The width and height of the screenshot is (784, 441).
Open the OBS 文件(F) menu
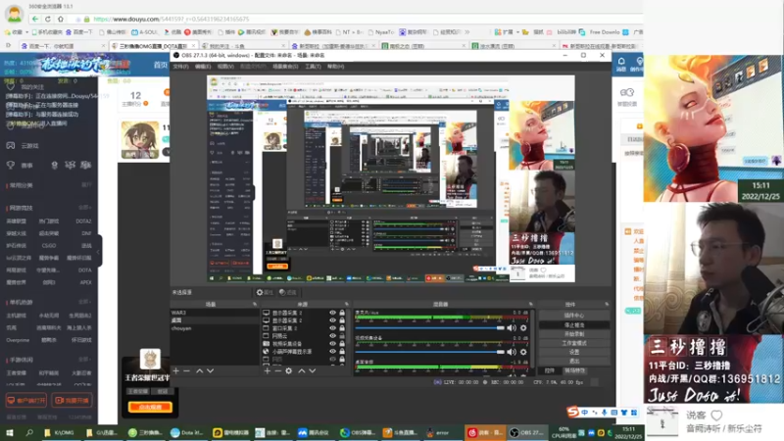coord(180,67)
